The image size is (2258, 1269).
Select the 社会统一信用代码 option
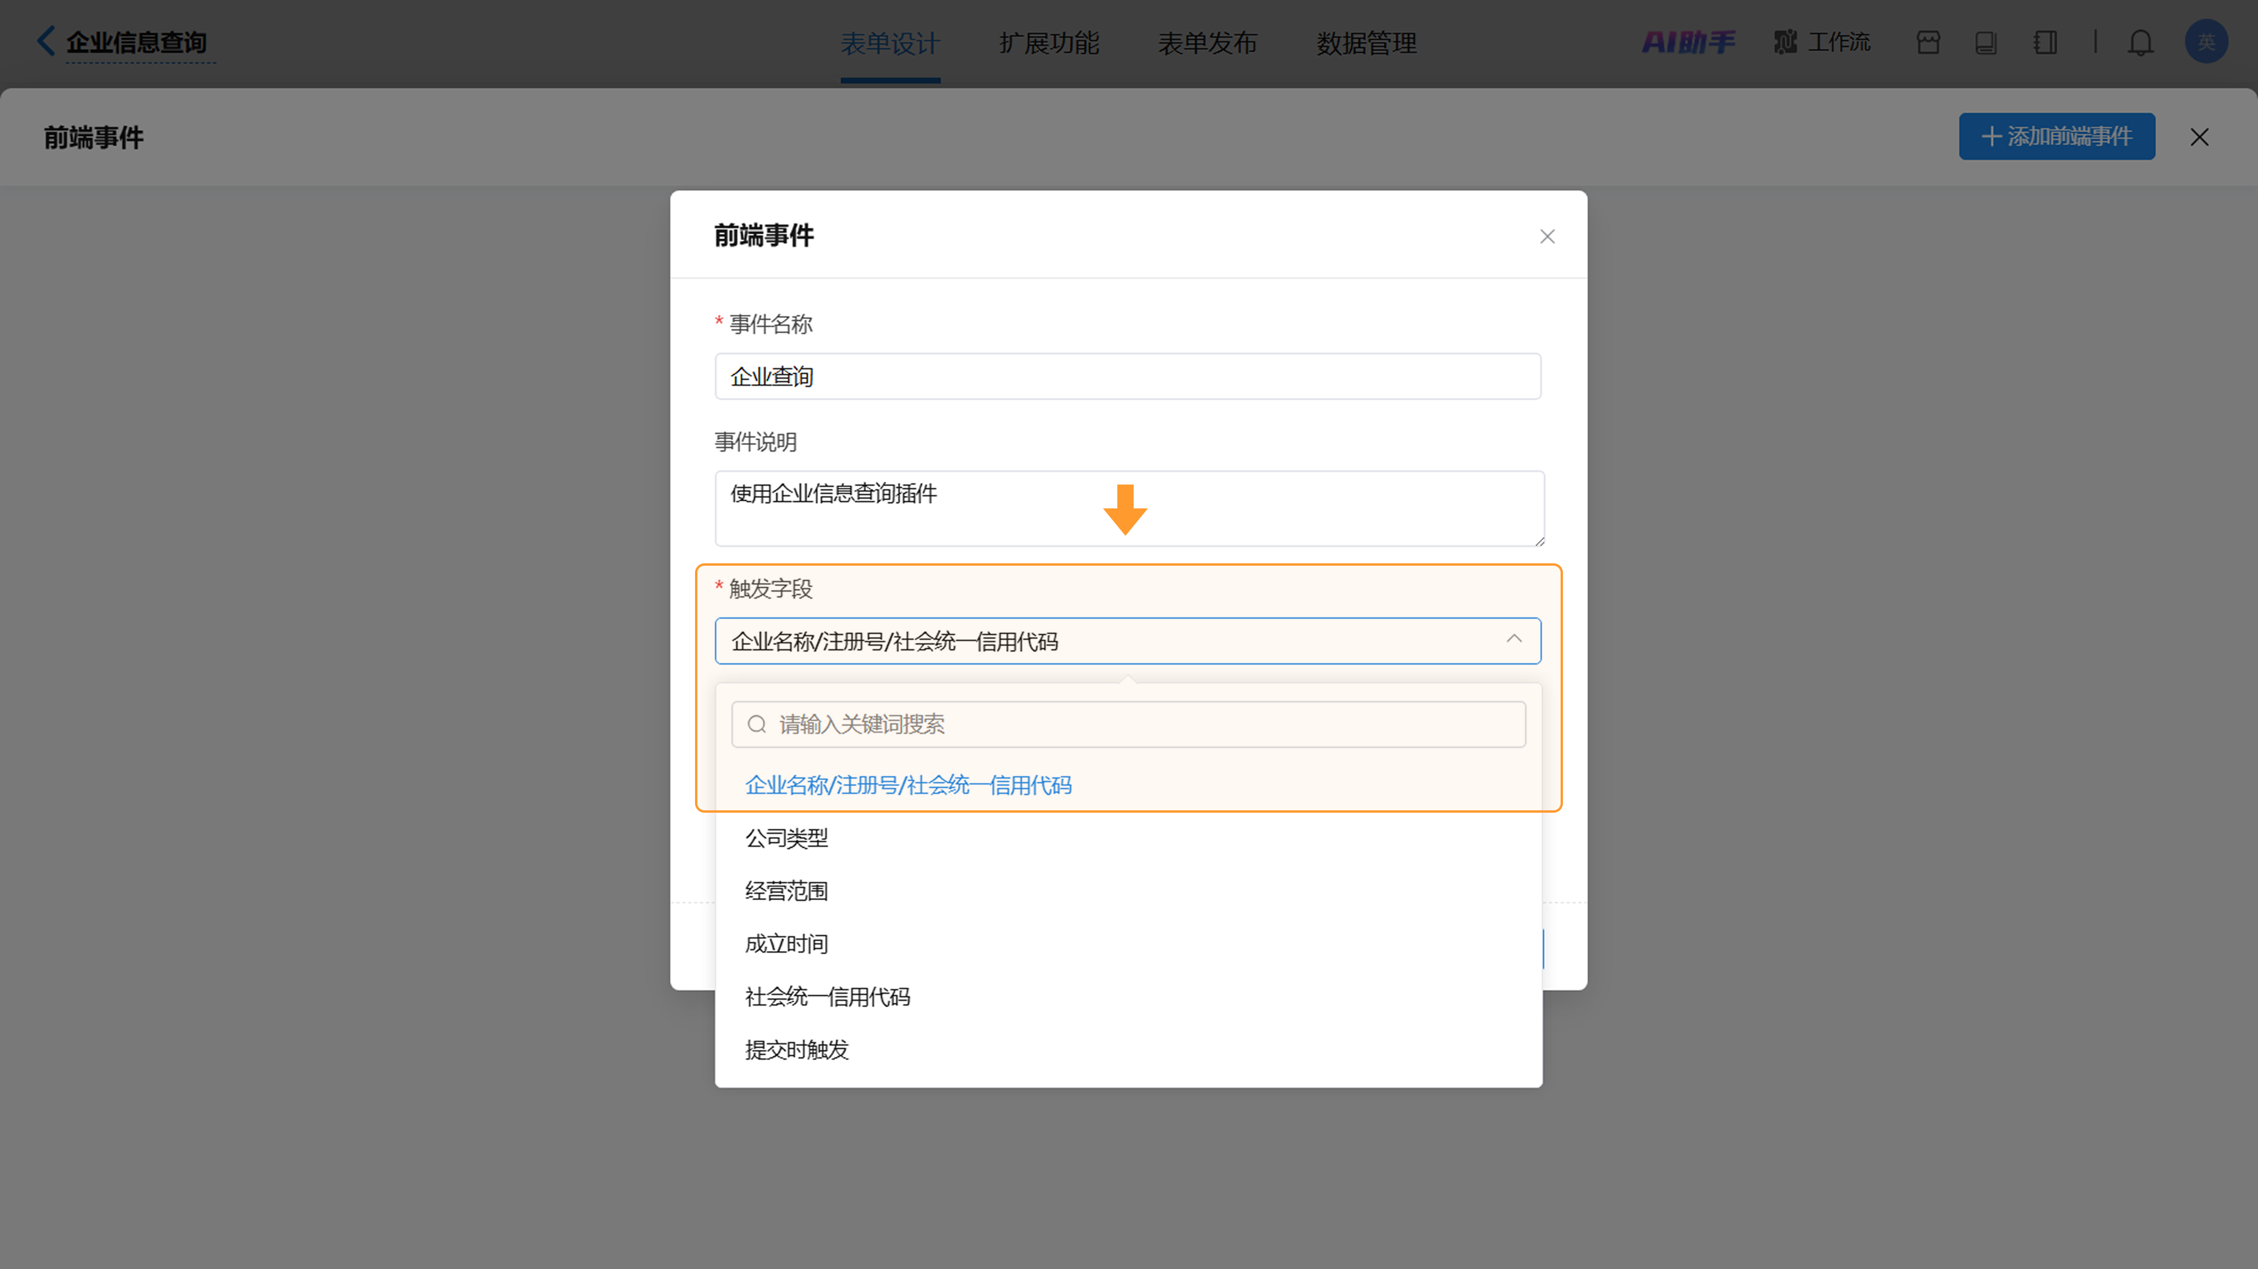[x=1128, y=997]
